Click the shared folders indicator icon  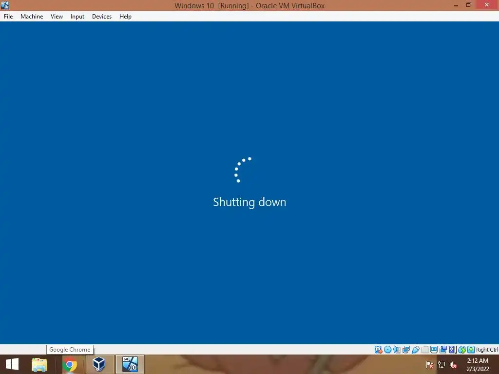tap(425, 350)
